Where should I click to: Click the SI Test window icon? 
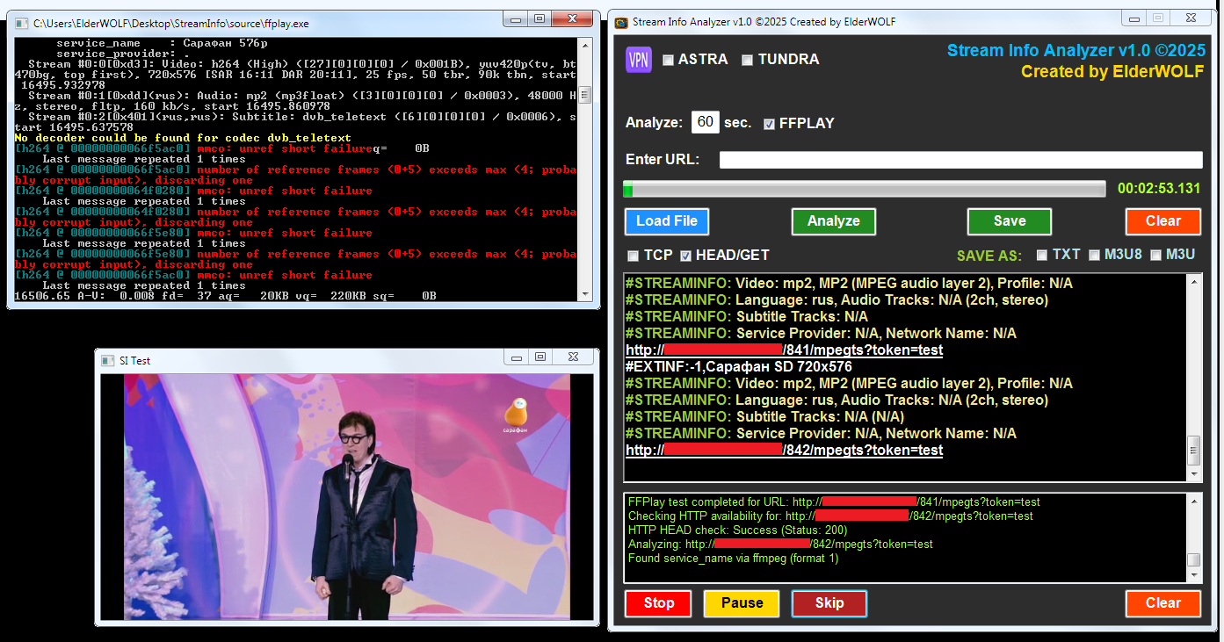pos(108,360)
